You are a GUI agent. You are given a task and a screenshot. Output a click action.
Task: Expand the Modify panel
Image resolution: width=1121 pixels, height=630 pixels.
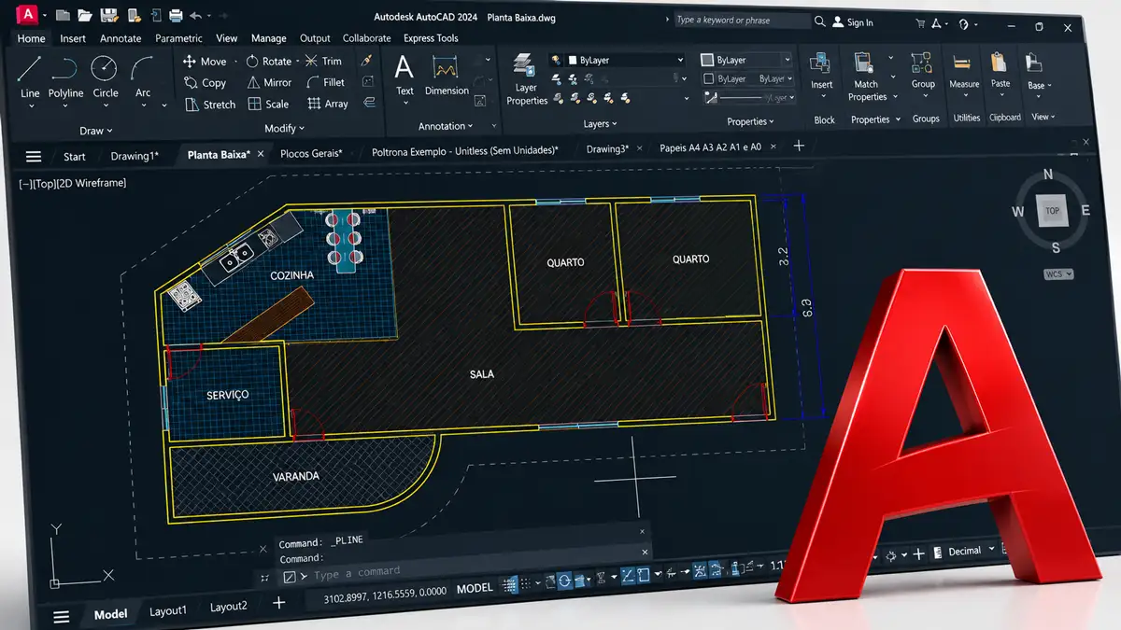pos(284,128)
